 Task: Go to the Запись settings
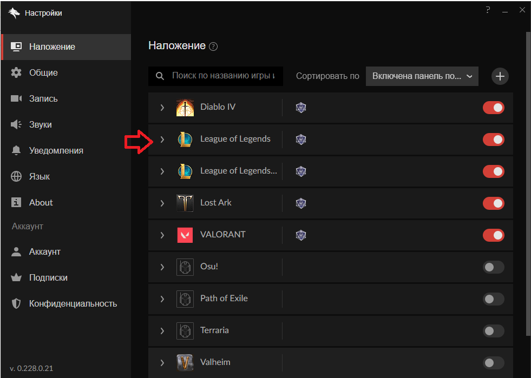[66, 99]
